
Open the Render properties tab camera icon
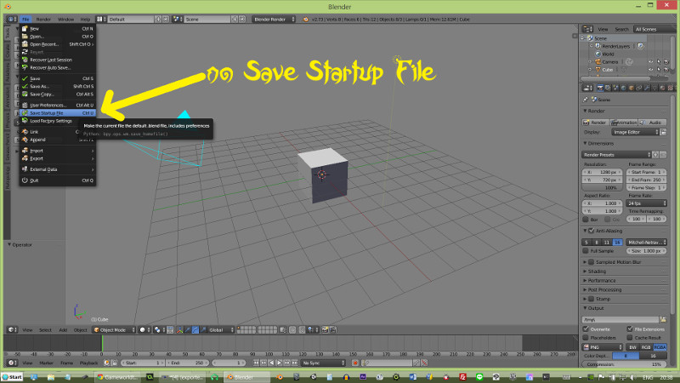[x=600, y=88]
